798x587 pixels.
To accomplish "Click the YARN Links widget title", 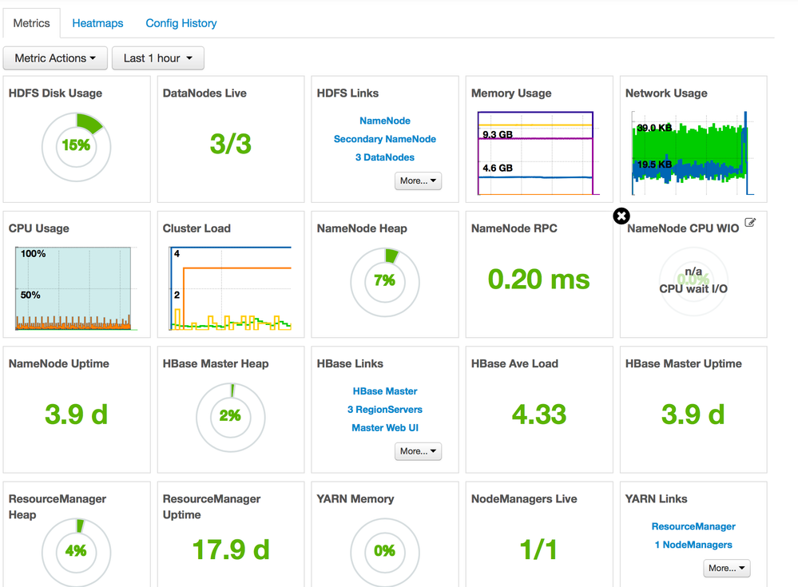I will click(656, 499).
